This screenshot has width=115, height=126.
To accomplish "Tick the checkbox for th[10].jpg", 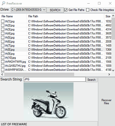I will (x=3, y=58).
